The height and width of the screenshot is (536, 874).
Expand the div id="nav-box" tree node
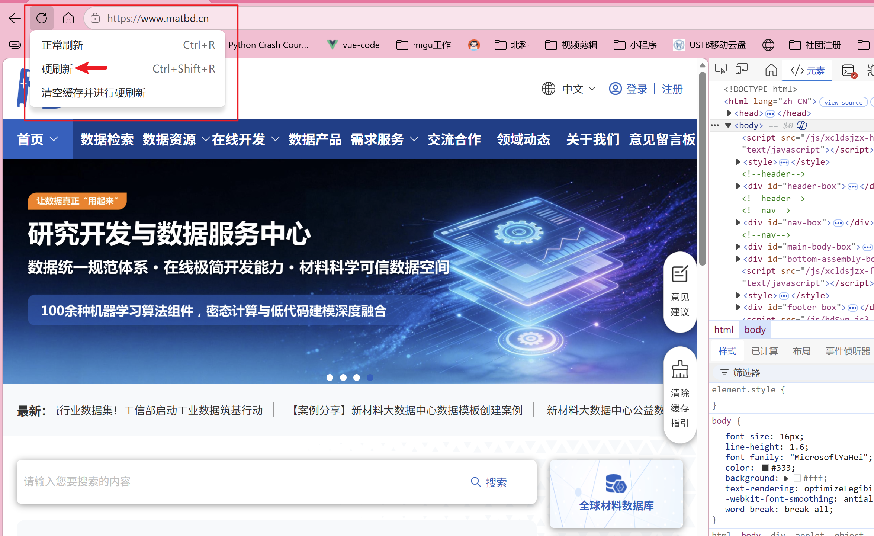(x=738, y=222)
